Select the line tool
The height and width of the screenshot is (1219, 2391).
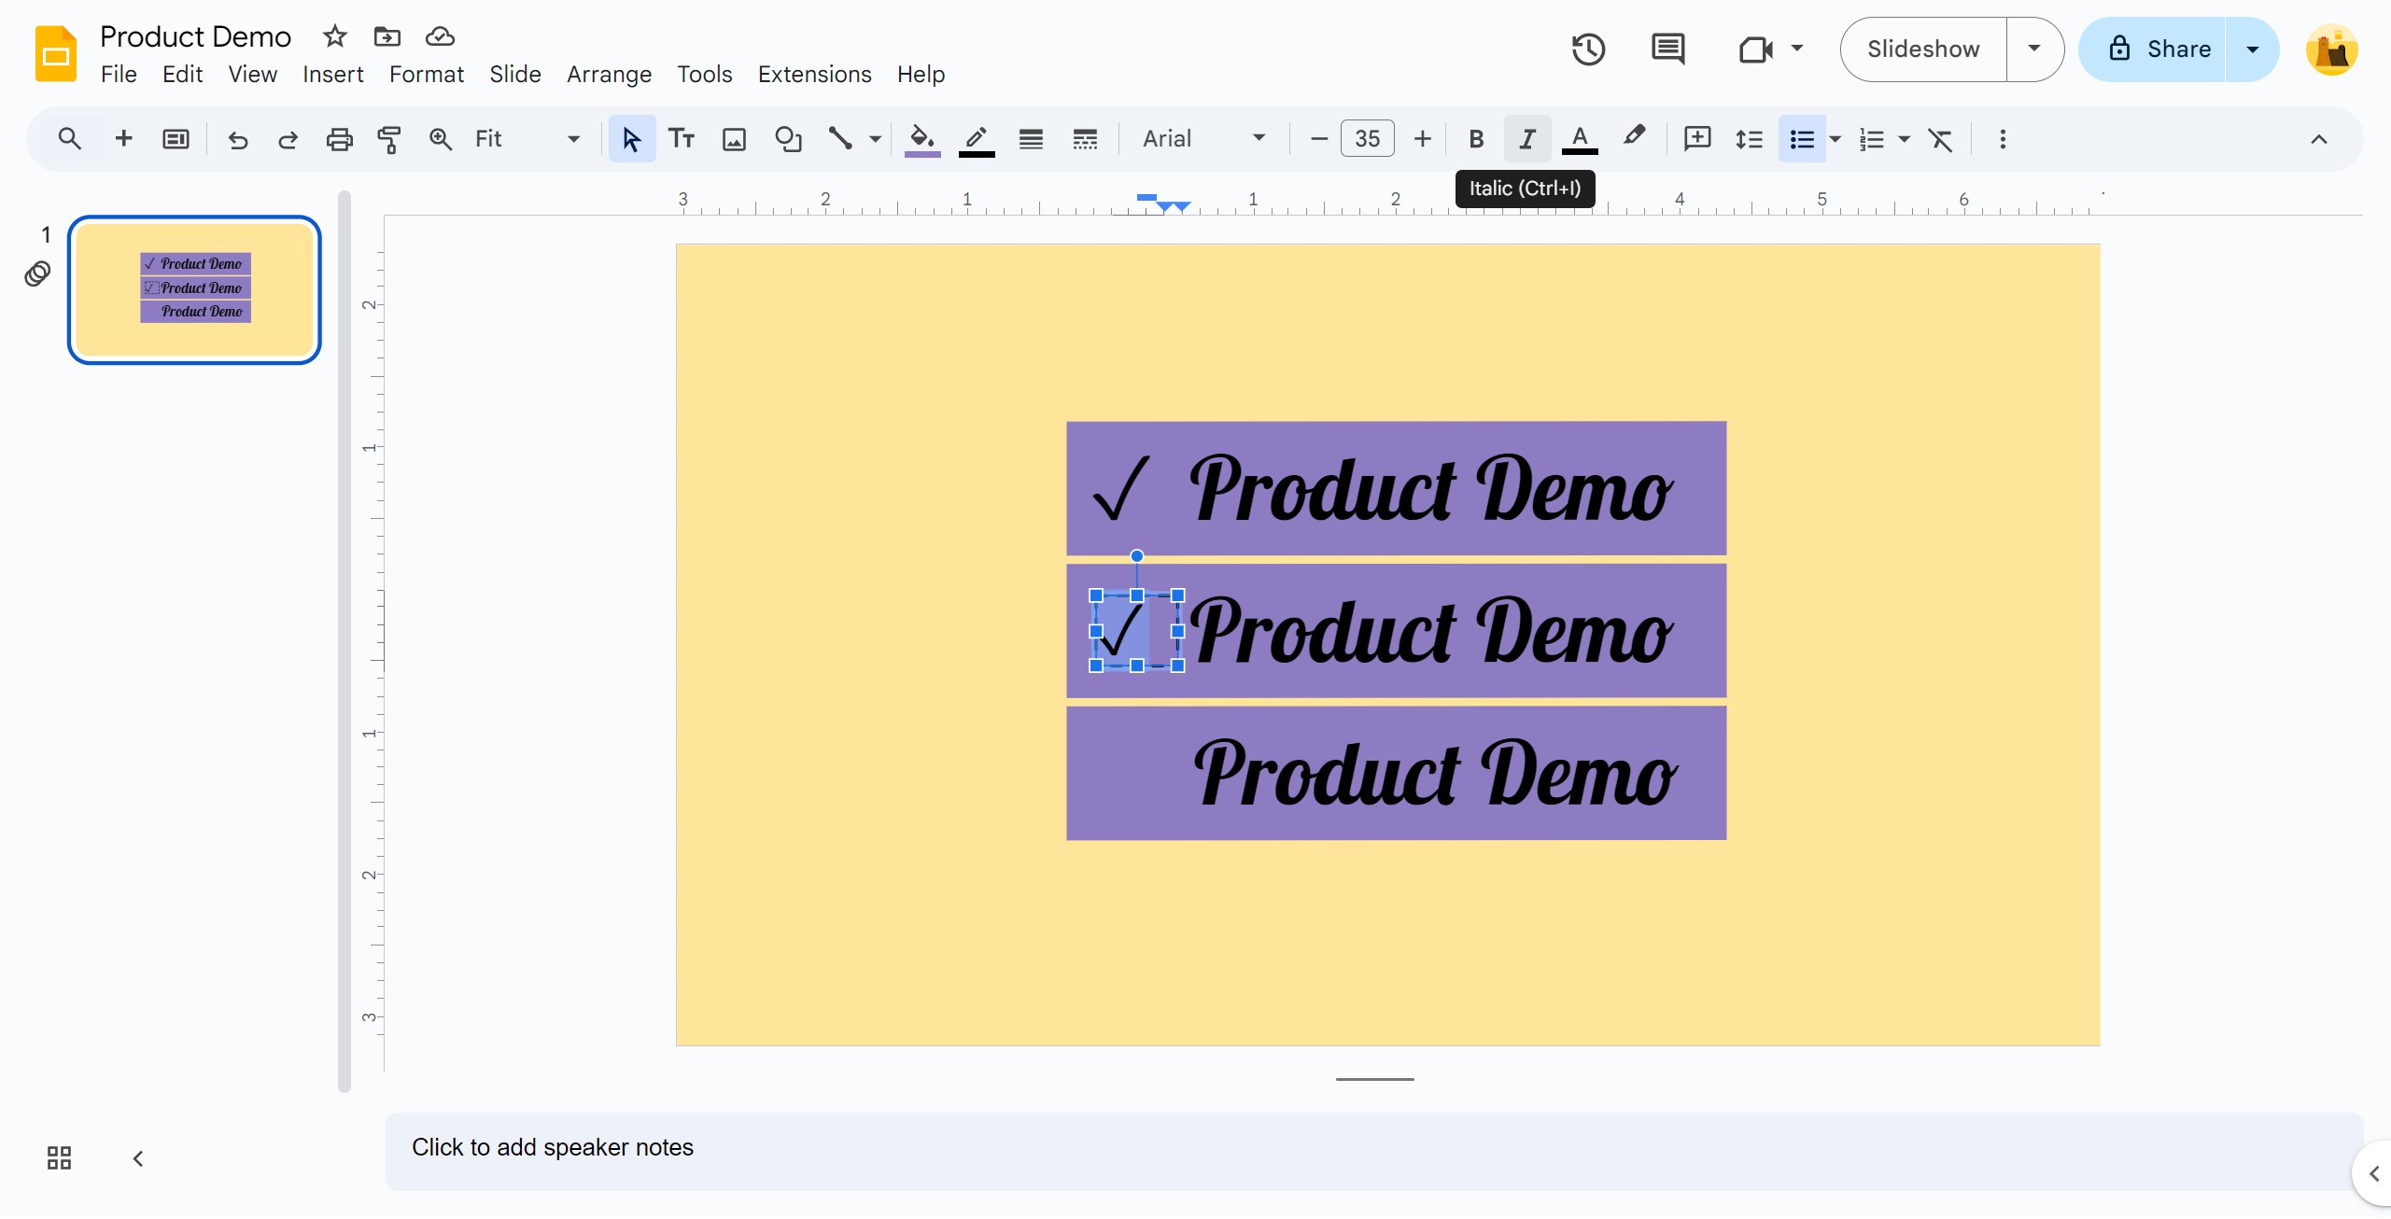pos(840,139)
